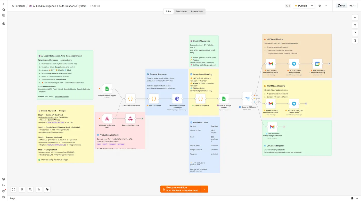Select the Save to Google Sheets node
This screenshot has height=201, width=361.
pos(224,99)
